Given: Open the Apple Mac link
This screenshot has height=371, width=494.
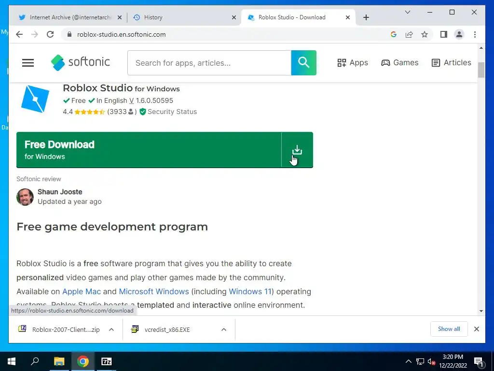Looking at the screenshot, I should coord(82,291).
